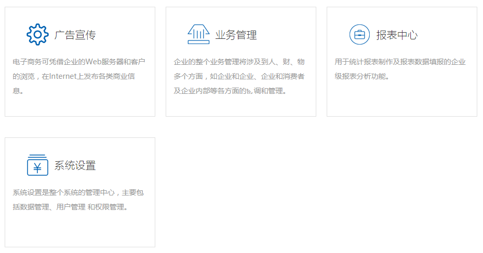Click the gear icon beside 广告宣传

[37, 35]
